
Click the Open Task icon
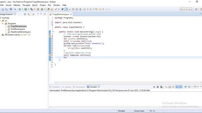pyautogui.click(x=52, y=9)
